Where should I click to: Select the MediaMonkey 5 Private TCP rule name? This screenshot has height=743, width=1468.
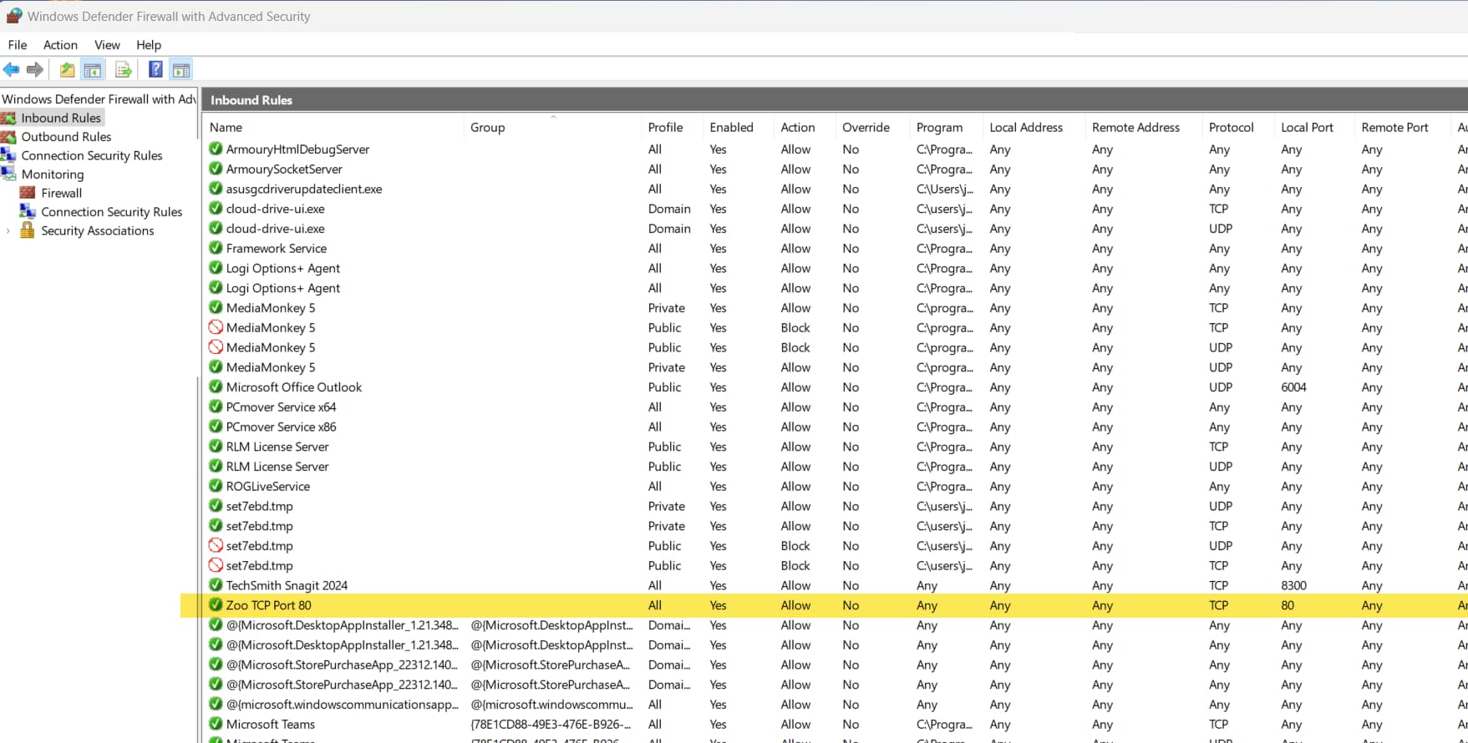[x=271, y=308]
